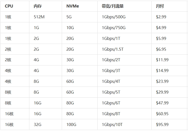Click the 1Gbps/3T bandwidth cell
The width and height of the screenshot is (188, 131).
[x=111, y=71]
